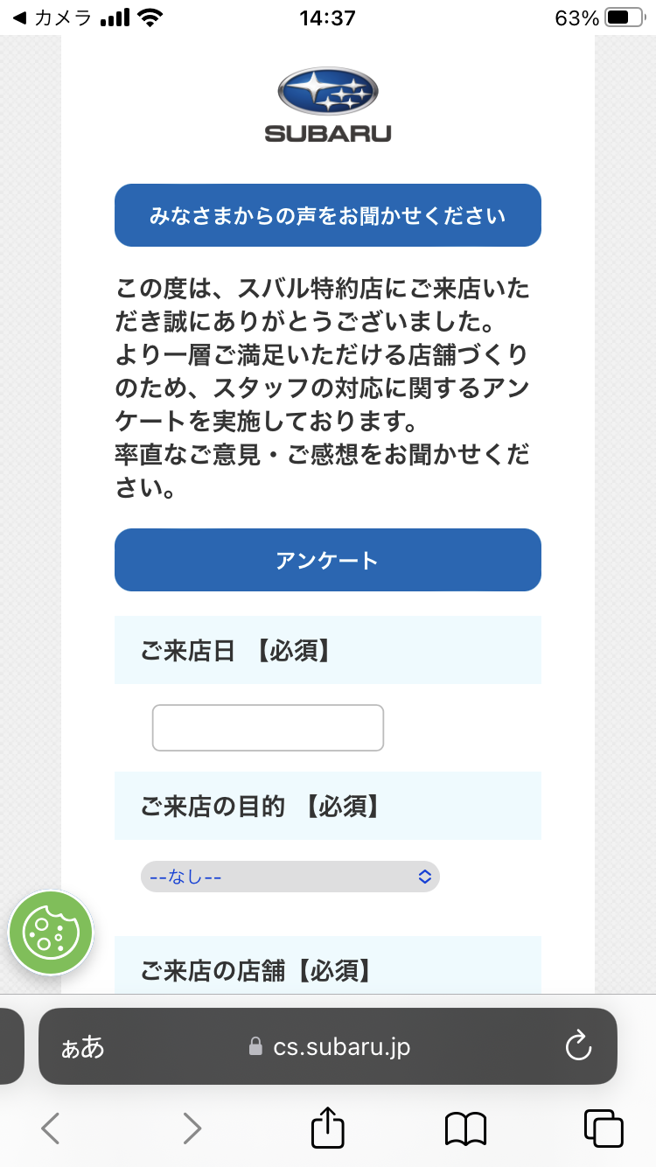Tap the 14:37 clock in status bar
The width and height of the screenshot is (656, 1167).
pyautogui.click(x=327, y=18)
